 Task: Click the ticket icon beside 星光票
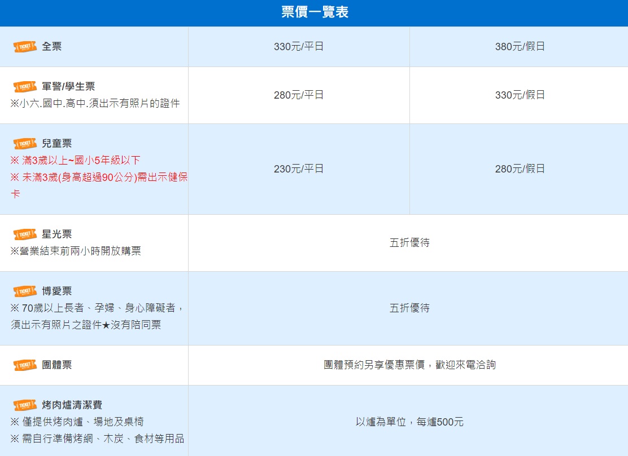click(x=24, y=234)
